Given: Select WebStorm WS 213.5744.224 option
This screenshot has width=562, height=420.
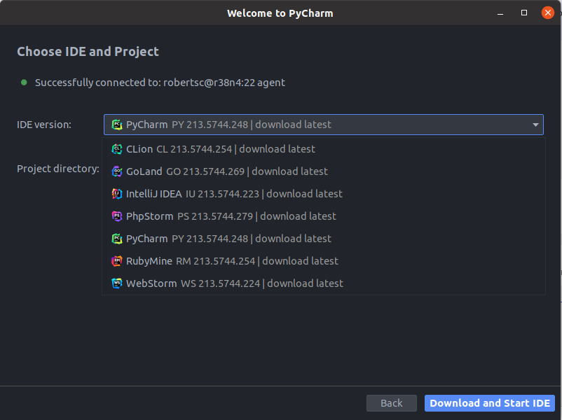Looking at the screenshot, I should click(x=324, y=283).
